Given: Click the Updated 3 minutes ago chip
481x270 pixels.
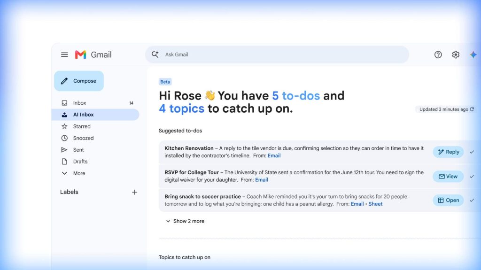Looking at the screenshot, I should (x=445, y=109).
